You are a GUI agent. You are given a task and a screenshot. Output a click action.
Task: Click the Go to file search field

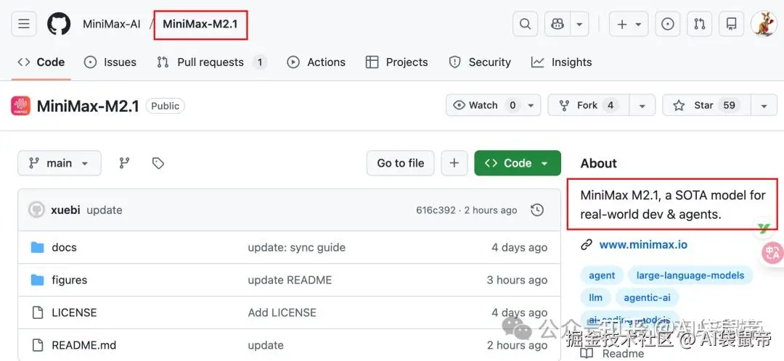(401, 163)
